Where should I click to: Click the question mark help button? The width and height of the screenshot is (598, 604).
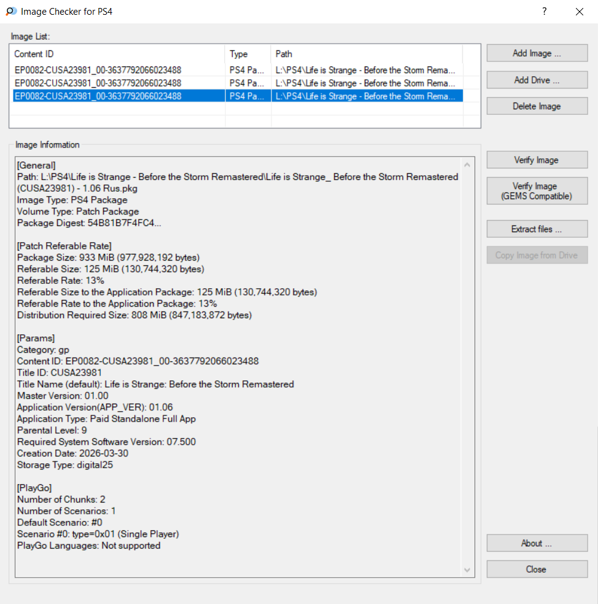tap(544, 12)
